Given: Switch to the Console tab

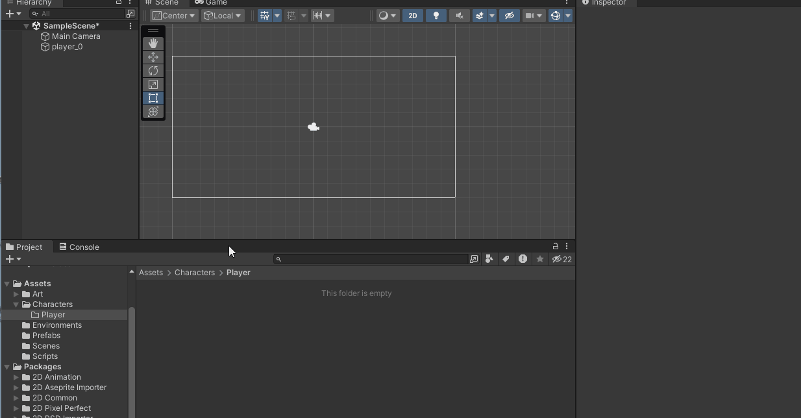Looking at the screenshot, I should point(79,247).
